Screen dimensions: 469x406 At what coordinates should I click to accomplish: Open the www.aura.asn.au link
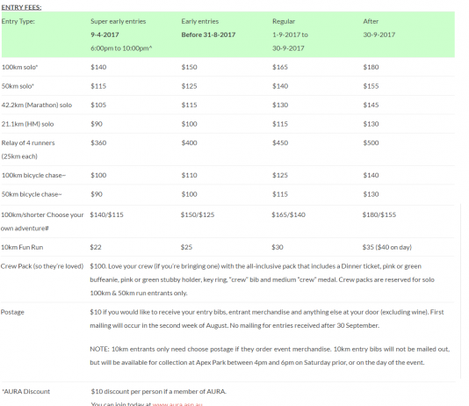pyautogui.click(x=177, y=404)
